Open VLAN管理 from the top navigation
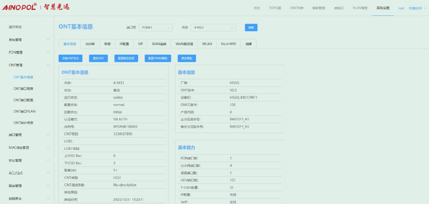 (360, 8)
